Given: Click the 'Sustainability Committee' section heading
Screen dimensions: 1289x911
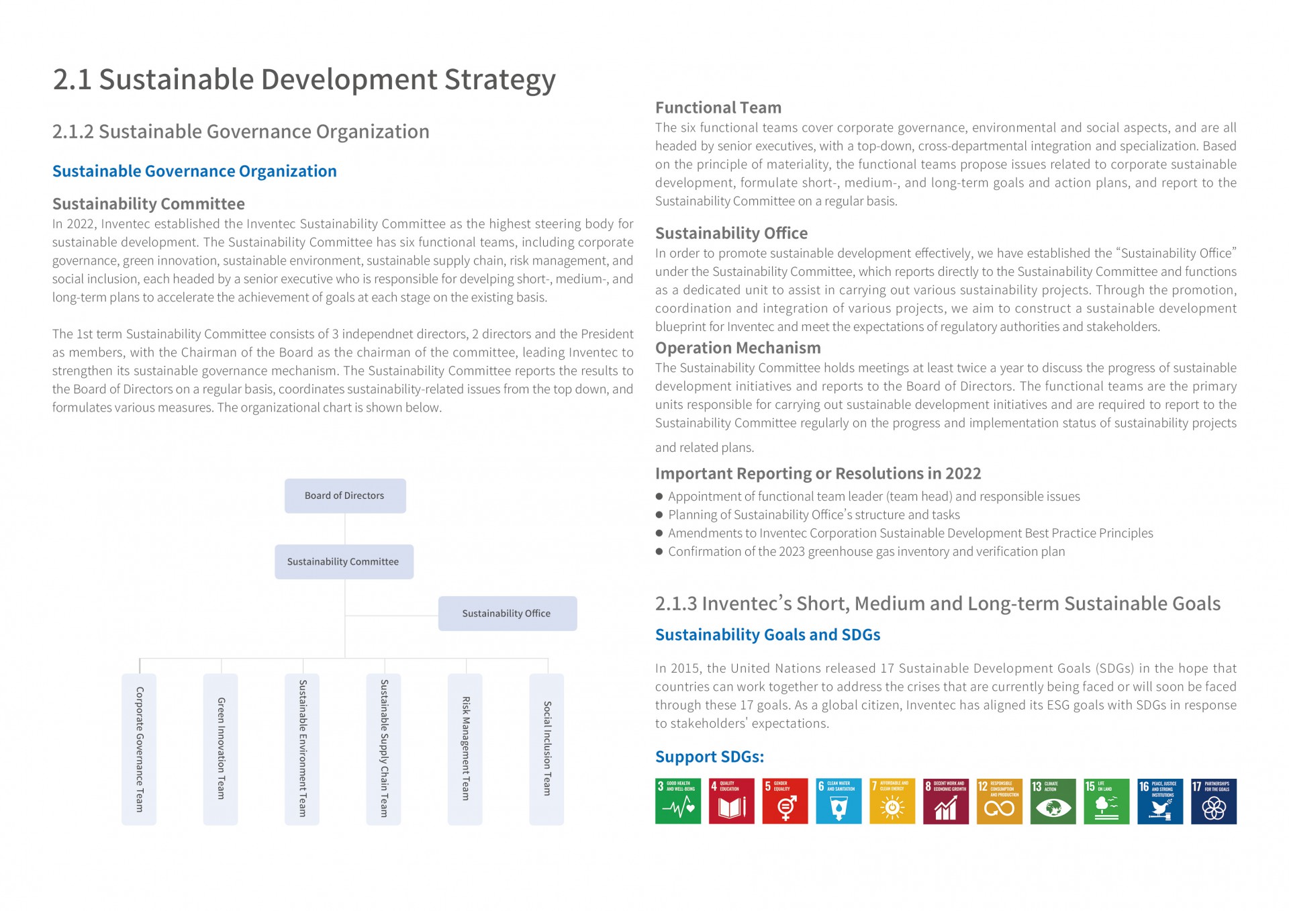Looking at the screenshot, I should click(148, 203).
